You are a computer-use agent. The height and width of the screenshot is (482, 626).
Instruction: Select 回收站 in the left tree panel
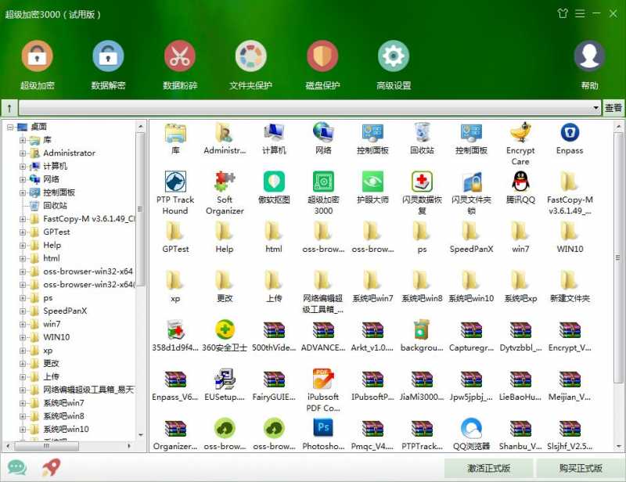pyautogui.click(x=53, y=205)
